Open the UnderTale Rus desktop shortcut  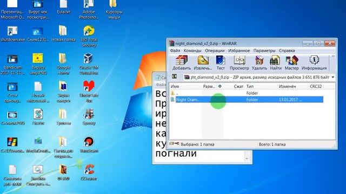[x=89, y=92]
